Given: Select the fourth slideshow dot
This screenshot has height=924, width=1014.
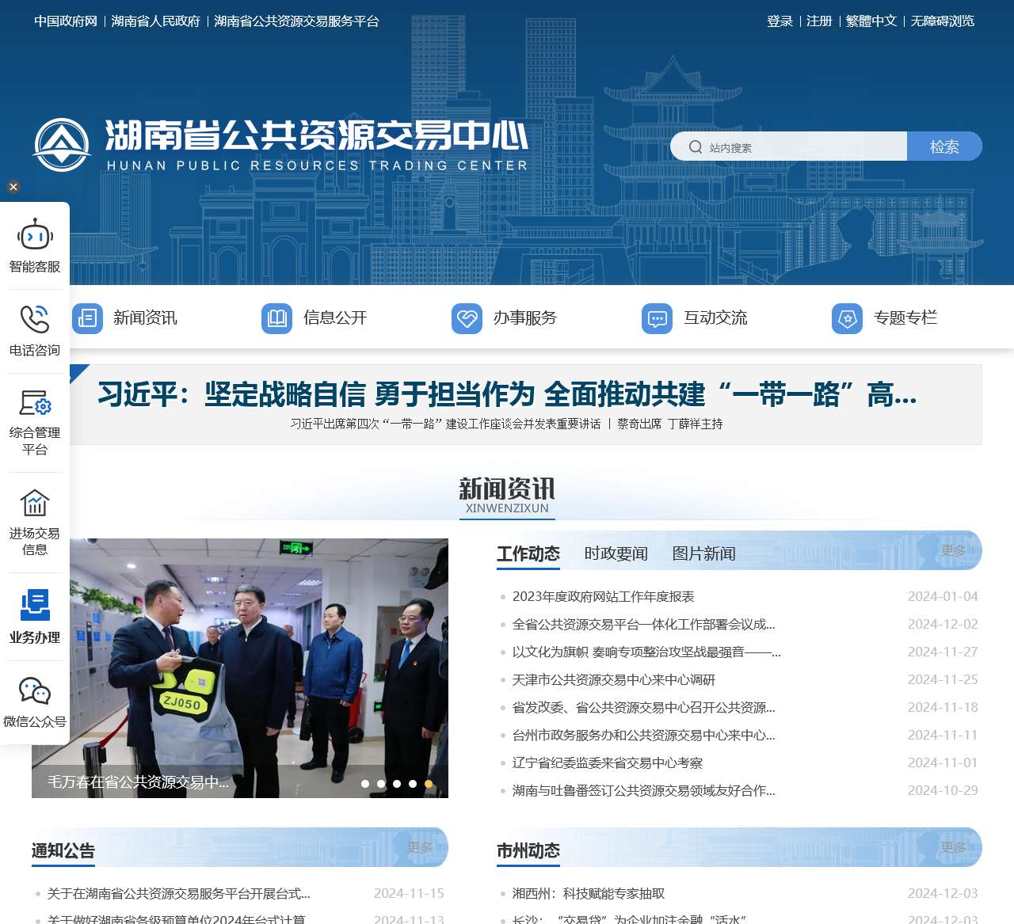Looking at the screenshot, I should click(413, 784).
